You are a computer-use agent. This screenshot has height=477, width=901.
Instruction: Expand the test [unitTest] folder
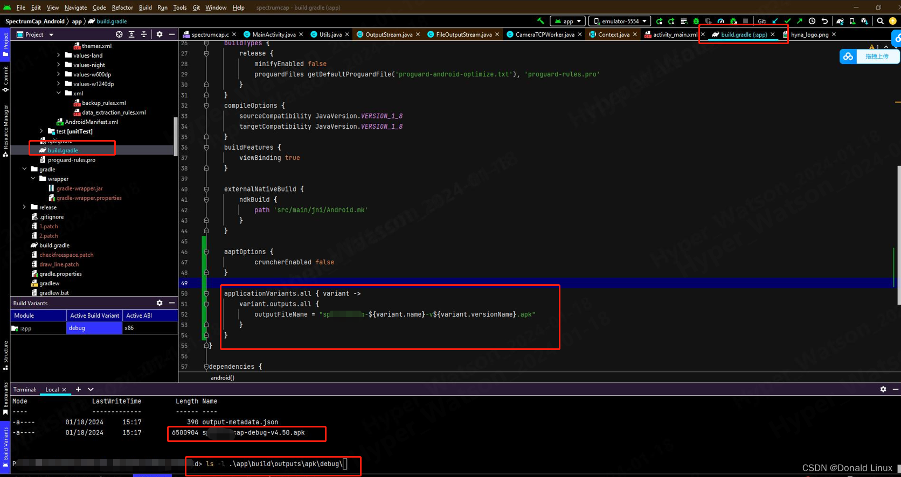tap(41, 131)
